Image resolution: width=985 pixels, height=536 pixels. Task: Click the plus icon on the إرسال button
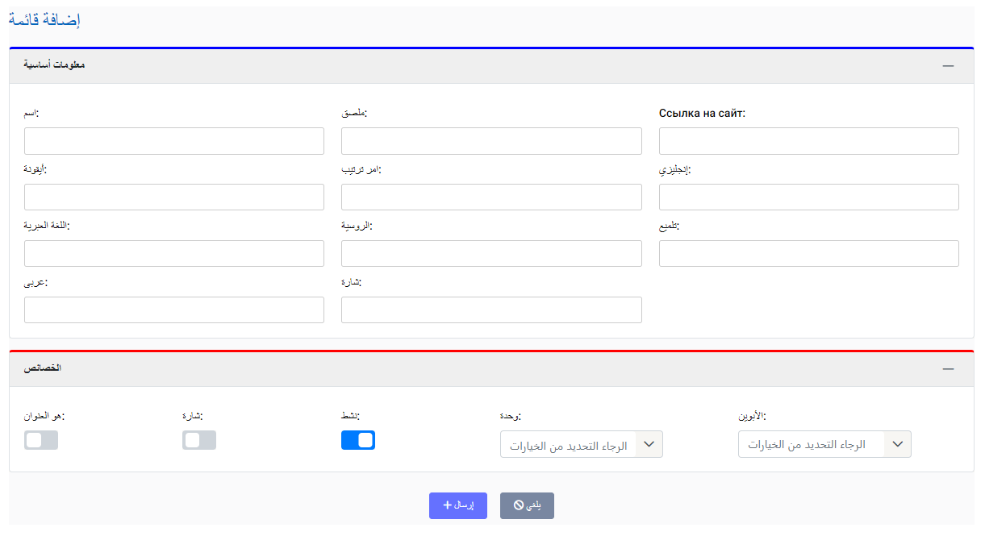pyautogui.click(x=449, y=505)
